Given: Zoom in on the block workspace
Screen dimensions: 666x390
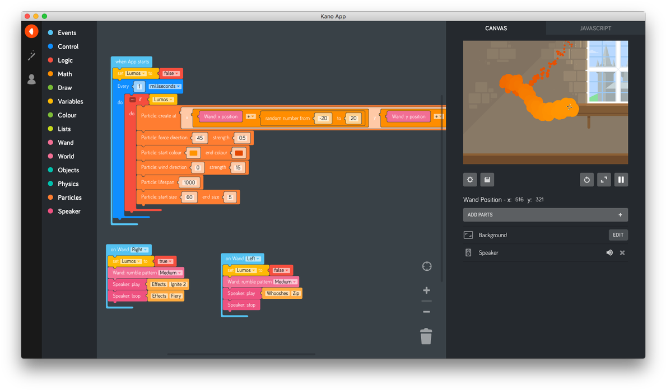Looking at the screenshot, I should tap(426, 290).
